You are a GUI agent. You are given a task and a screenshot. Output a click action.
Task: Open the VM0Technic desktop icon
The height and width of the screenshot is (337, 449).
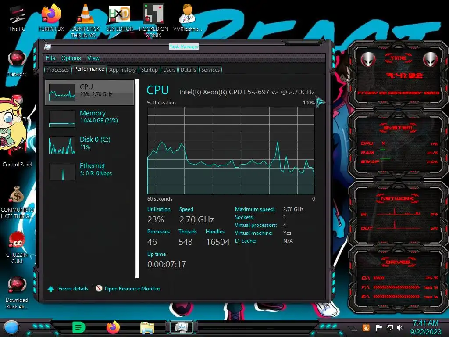[187, 18]
